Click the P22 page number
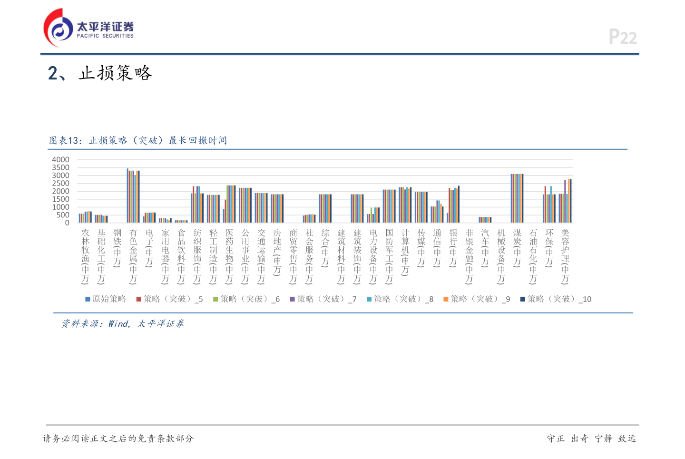Screen dimensions: 685x459 [622, 37]
